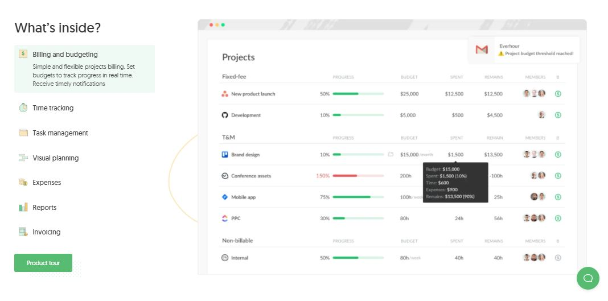The width and height of the screenshot is (608, 301).
Task: Click the folder icon beside Task management
Action: pos(23,133)
